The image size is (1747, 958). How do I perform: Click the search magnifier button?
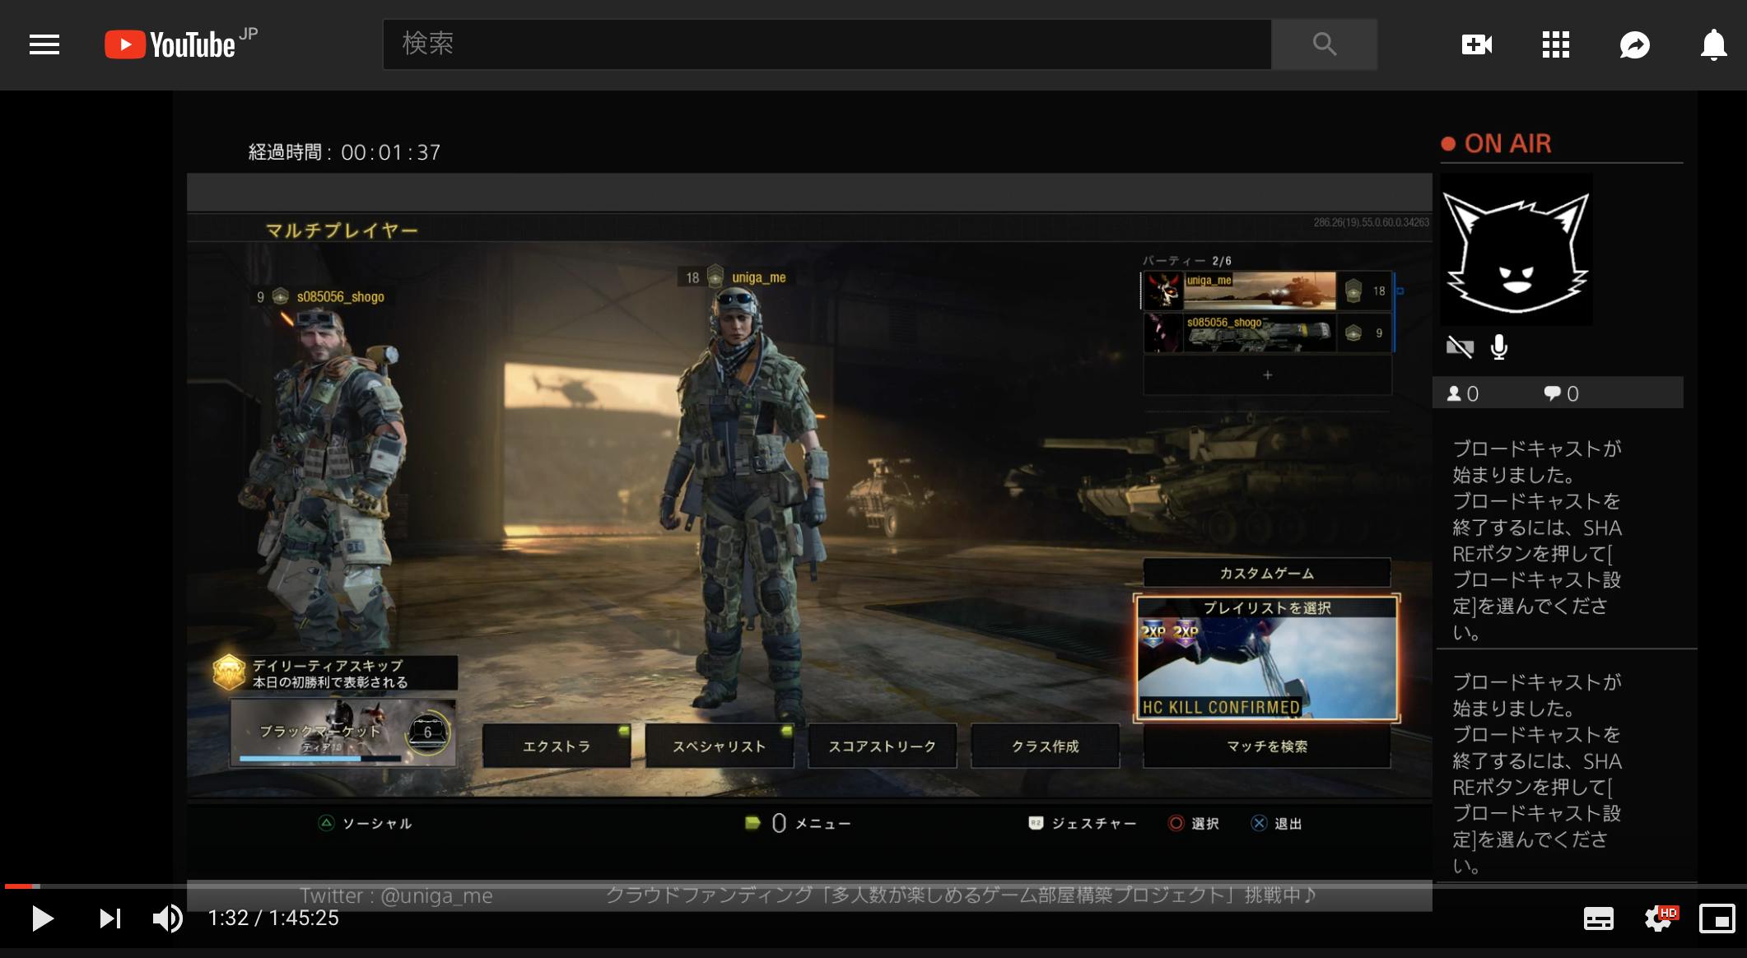click(1324, 44)
